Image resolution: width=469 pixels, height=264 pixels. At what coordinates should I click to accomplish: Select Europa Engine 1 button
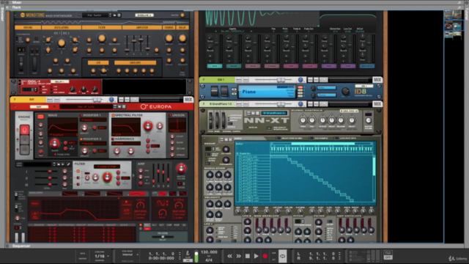(24, 130)
